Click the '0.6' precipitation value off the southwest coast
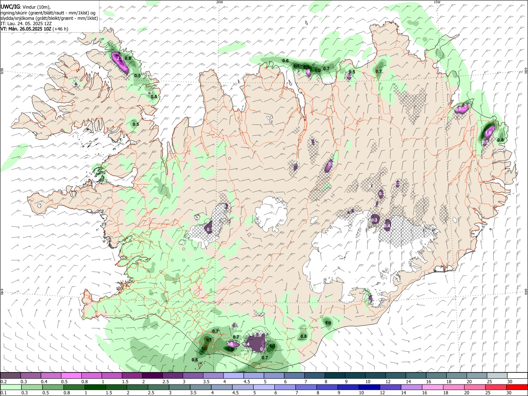The image size is (528, 396). coord(195,360)
